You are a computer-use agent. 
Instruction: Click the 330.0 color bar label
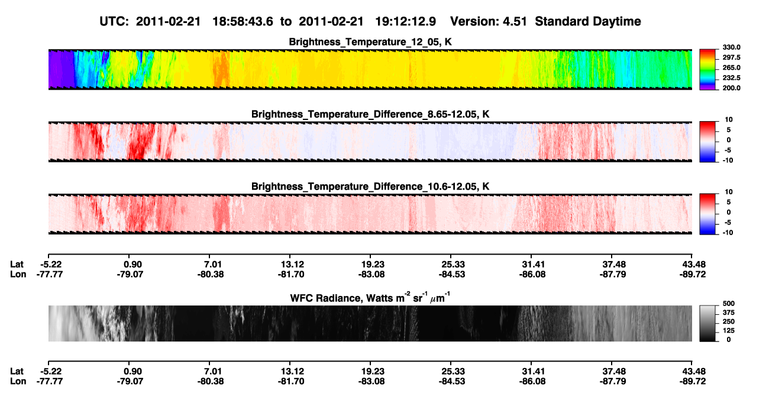point(732,48)
